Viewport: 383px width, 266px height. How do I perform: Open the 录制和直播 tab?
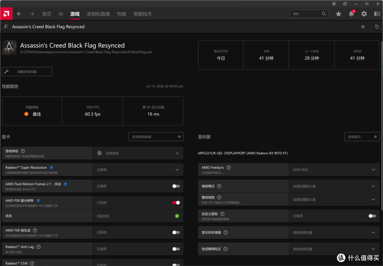(98, 14)
